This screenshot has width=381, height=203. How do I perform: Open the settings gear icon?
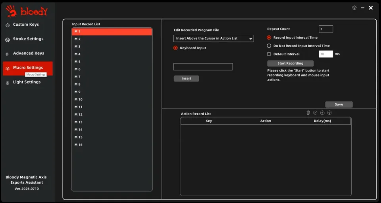tap(354, 8)
